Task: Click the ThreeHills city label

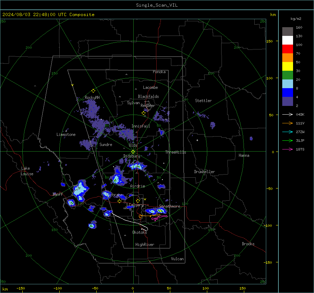Action: coord(175,152)
